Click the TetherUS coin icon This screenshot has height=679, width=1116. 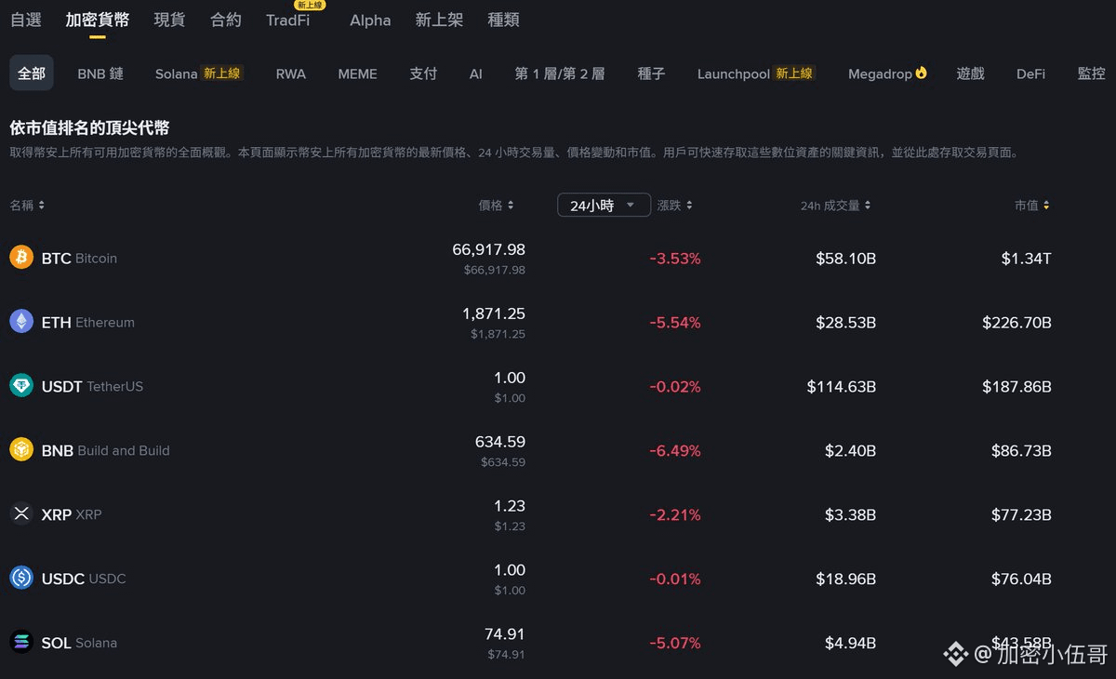click(x=21, y=386)
